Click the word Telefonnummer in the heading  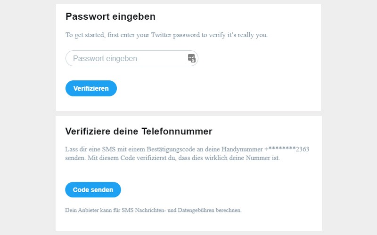pyautogui.click(x=177, y=132)
